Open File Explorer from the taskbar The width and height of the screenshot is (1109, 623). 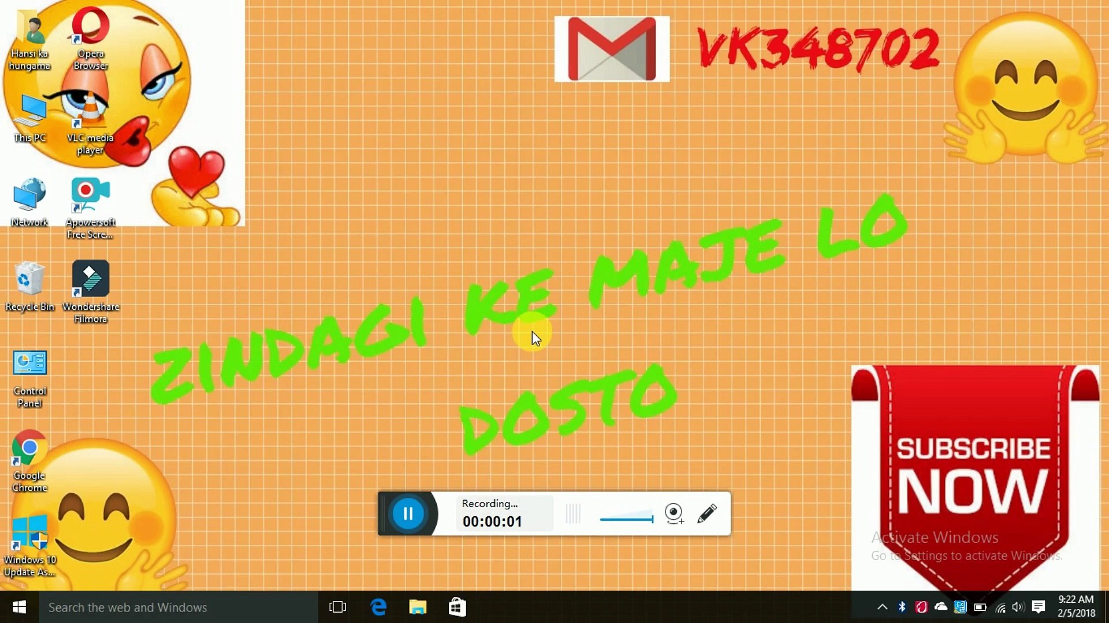[418, 607]
